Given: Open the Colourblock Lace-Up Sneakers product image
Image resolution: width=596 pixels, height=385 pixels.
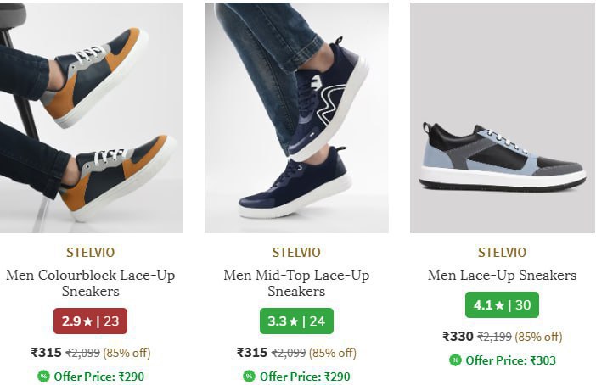Looking at the screenshot, I should click(91, 118).
